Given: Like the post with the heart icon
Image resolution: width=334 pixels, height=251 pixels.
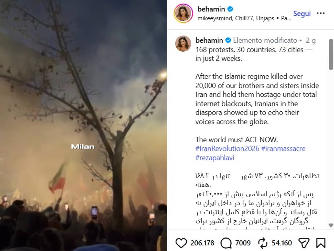Looking at the screenshot, I should [x=181, y=243].
